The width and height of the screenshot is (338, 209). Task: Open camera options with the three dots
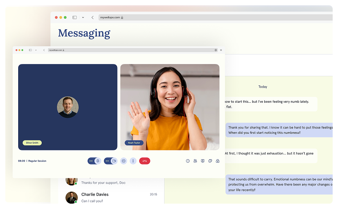107,161
